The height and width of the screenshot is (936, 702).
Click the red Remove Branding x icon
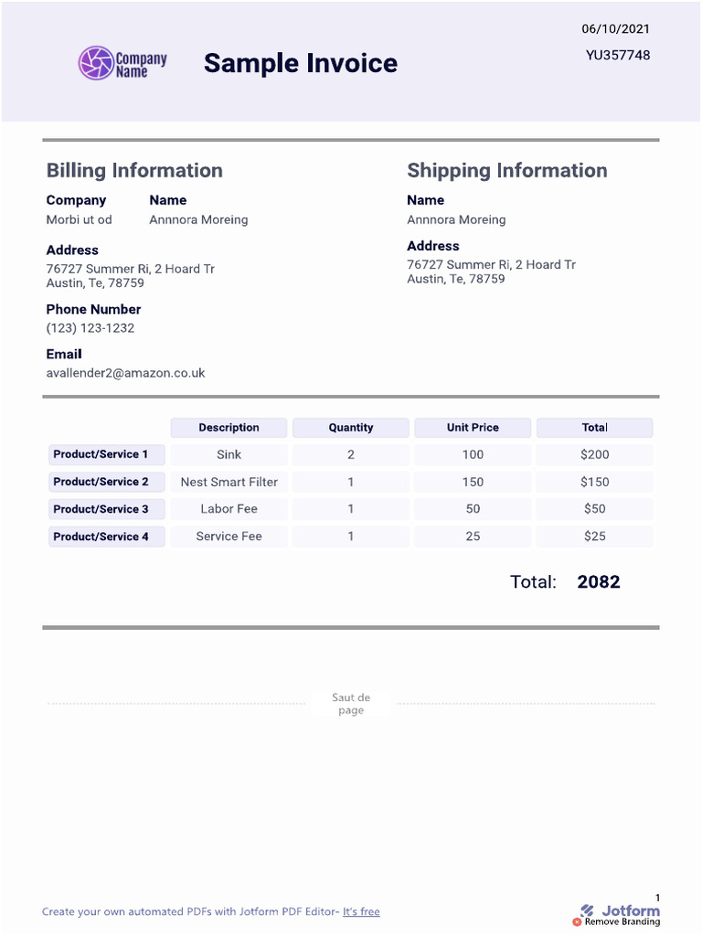[577, 922]
